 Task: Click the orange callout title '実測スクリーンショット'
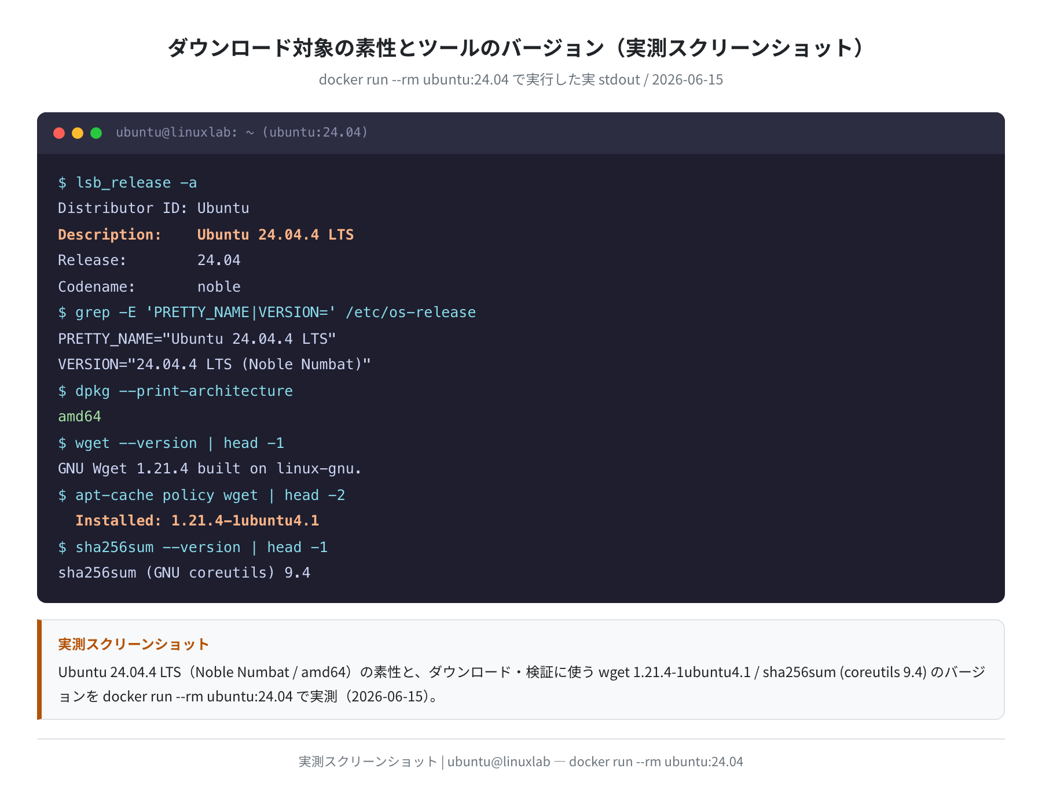click(x=133, y=644)
